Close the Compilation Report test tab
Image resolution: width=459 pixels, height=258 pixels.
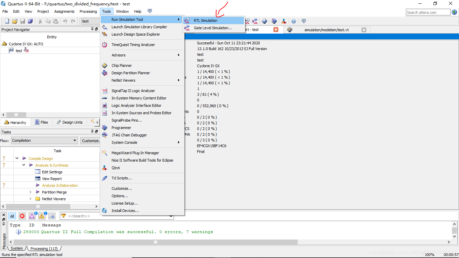(276, 30)
